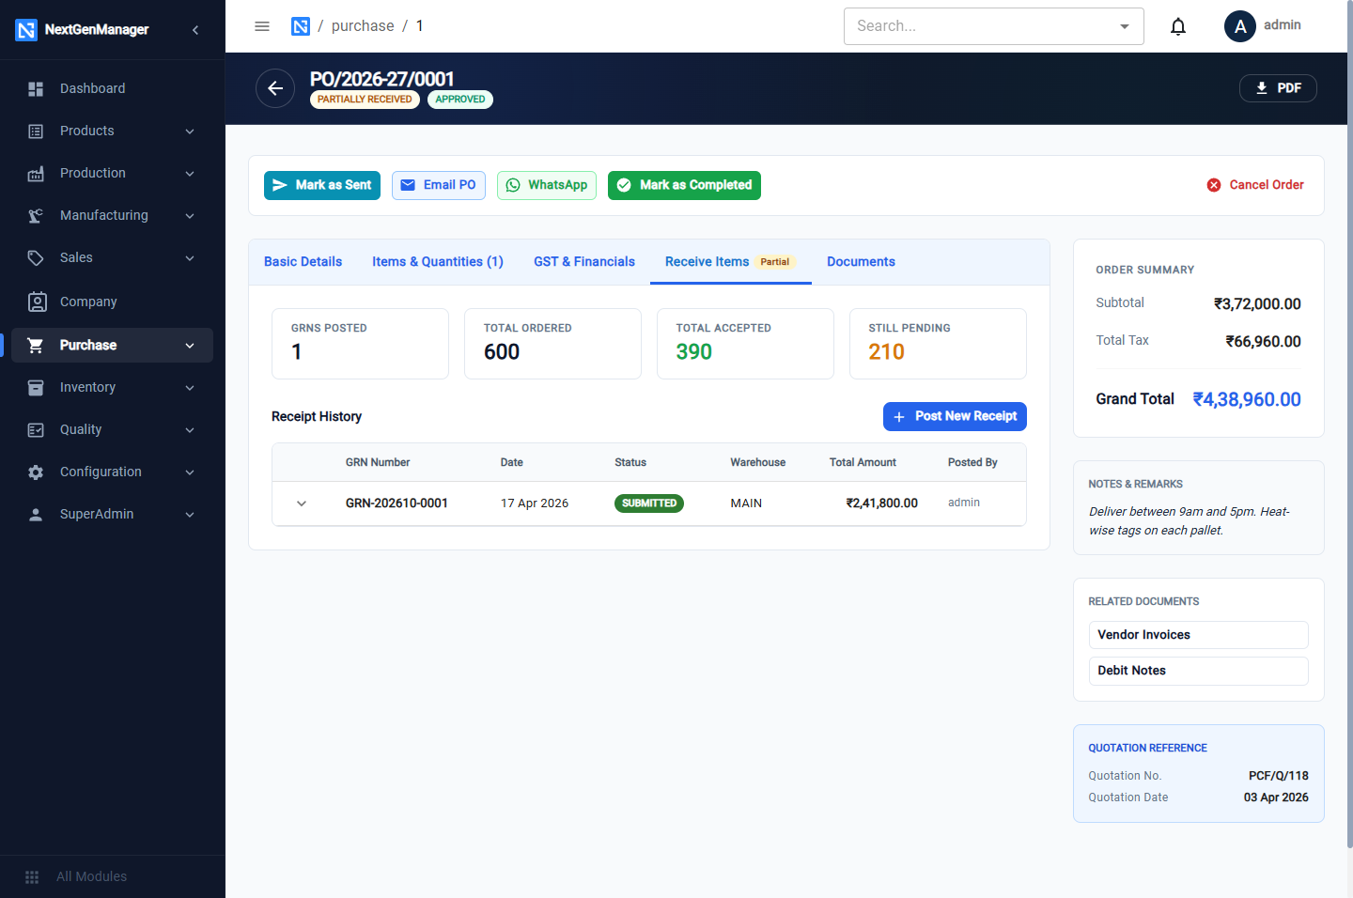
Task: Click the Inventory box icon
Action: point(36,387)
